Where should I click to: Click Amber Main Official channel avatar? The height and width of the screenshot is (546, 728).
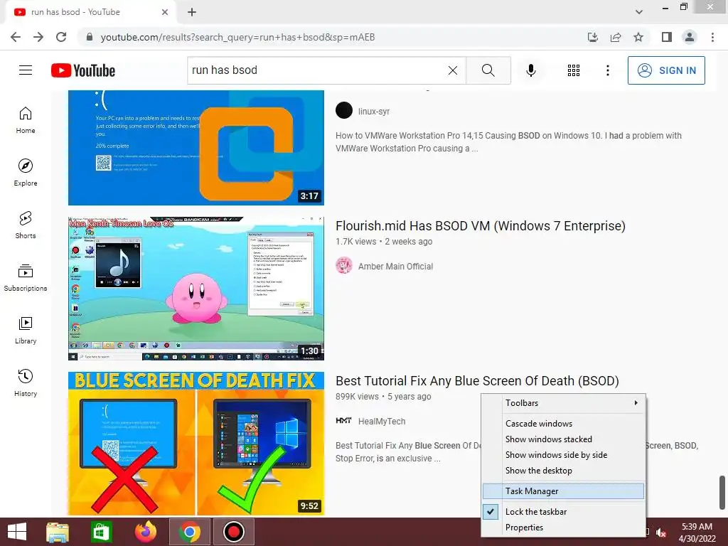click(x=344, y=266)
